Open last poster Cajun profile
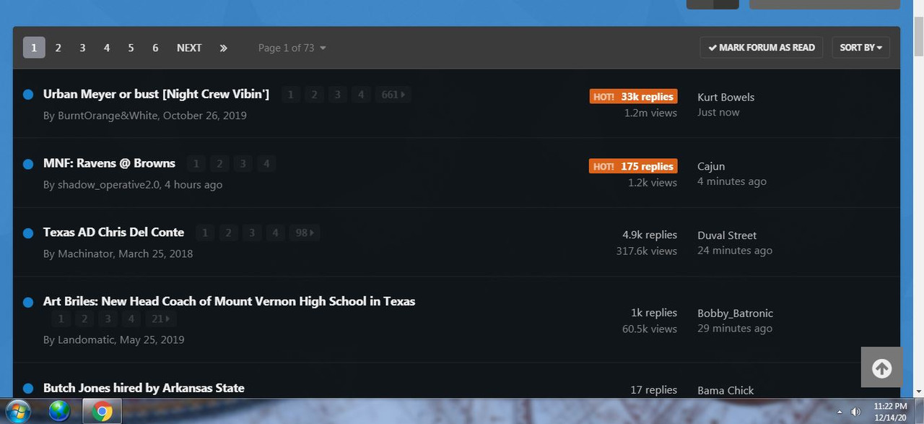 711,166
